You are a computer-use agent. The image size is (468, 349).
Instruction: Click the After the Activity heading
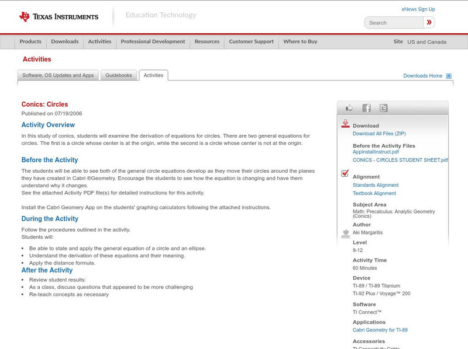click(47, 270)
